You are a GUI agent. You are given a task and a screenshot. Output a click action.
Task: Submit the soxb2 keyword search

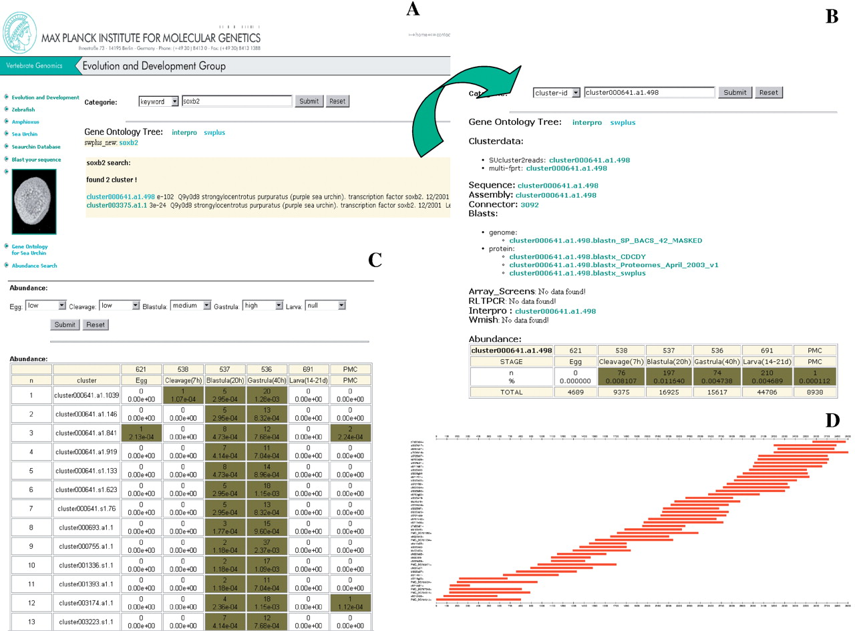tap(309, 101)
